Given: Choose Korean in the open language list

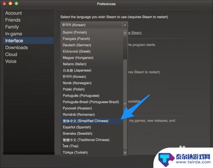Looking at the screenshot, I should point(92,77).
